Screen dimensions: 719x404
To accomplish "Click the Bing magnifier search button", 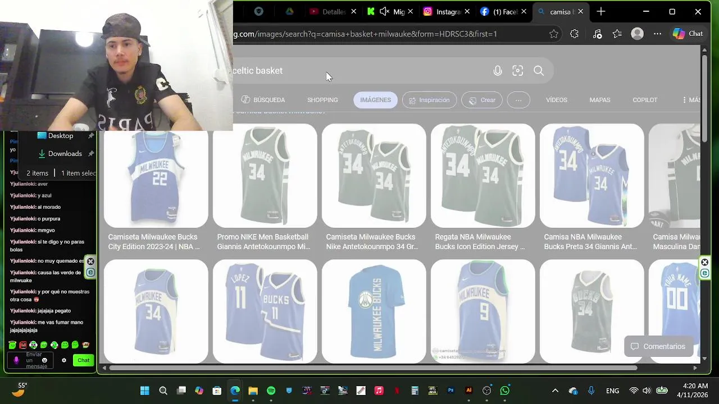I will pos(539,71).
